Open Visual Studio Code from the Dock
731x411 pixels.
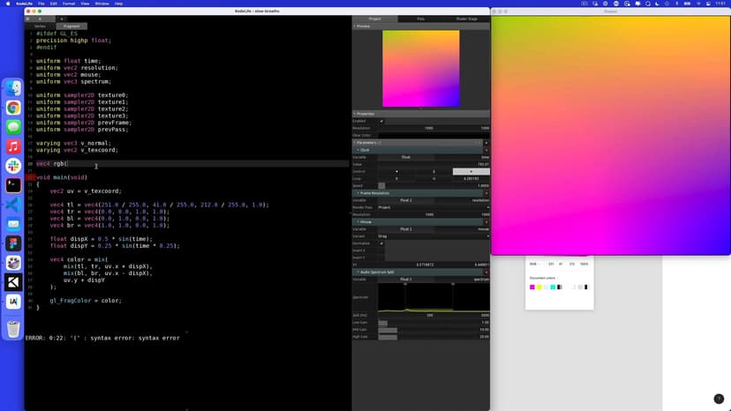pyautogui.click(x=13, y=205)
